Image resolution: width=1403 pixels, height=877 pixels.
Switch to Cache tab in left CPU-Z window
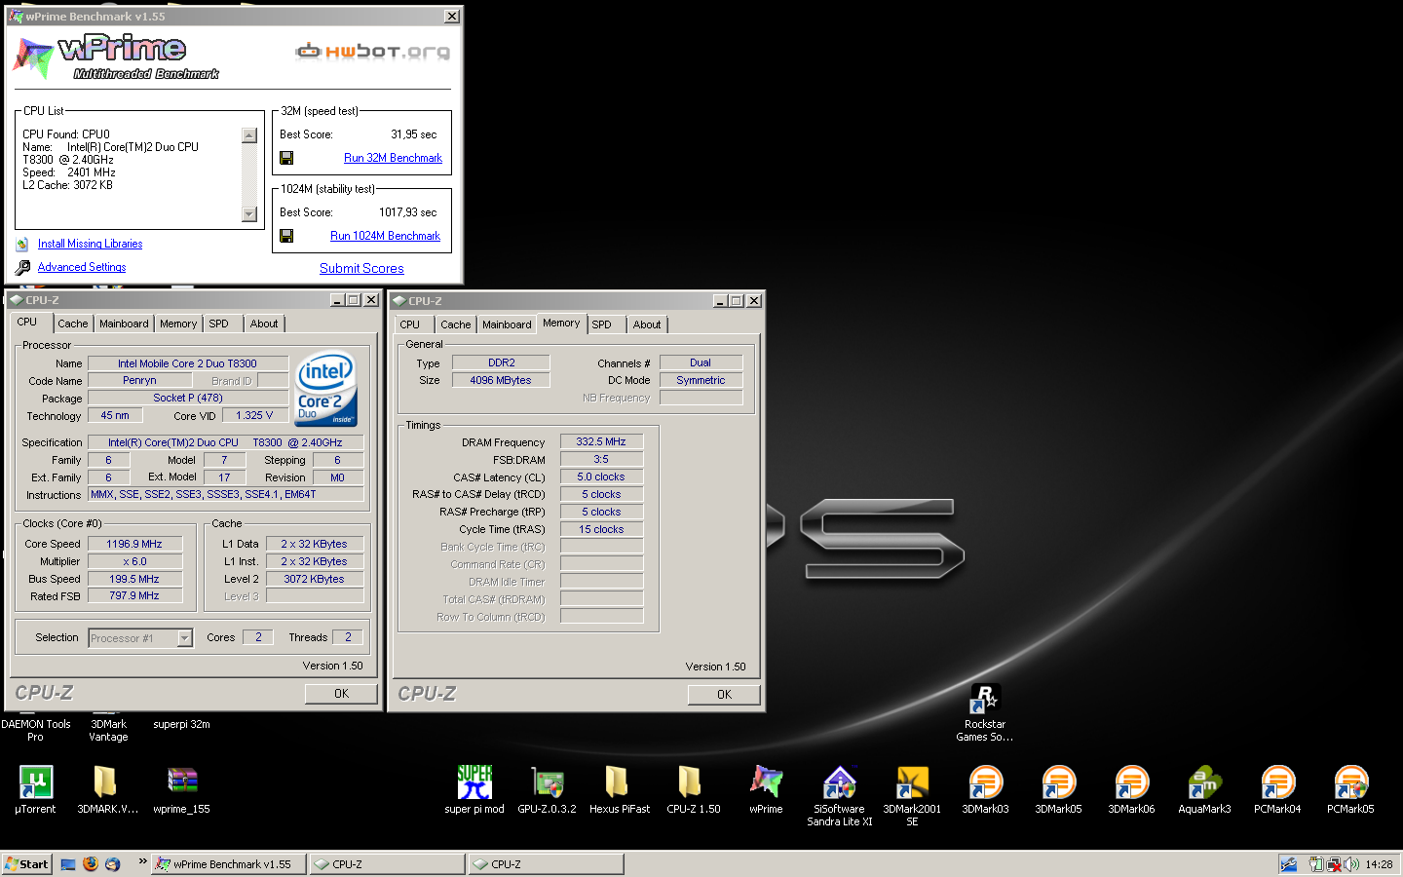[72, 324]
